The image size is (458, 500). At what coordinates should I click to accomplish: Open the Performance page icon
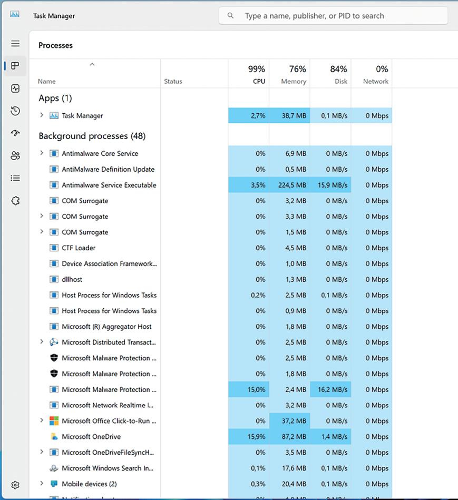15,89
